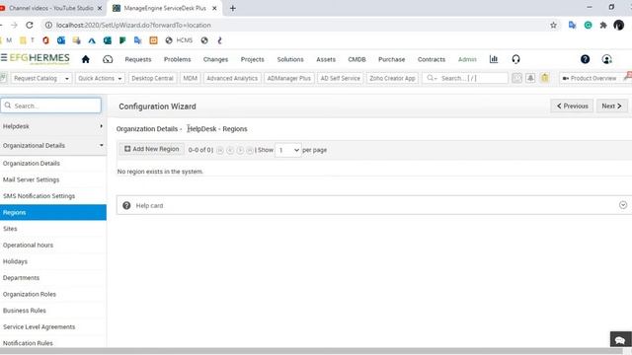
Task: Click Add New Region button
Action: click(x=151, y=149)
